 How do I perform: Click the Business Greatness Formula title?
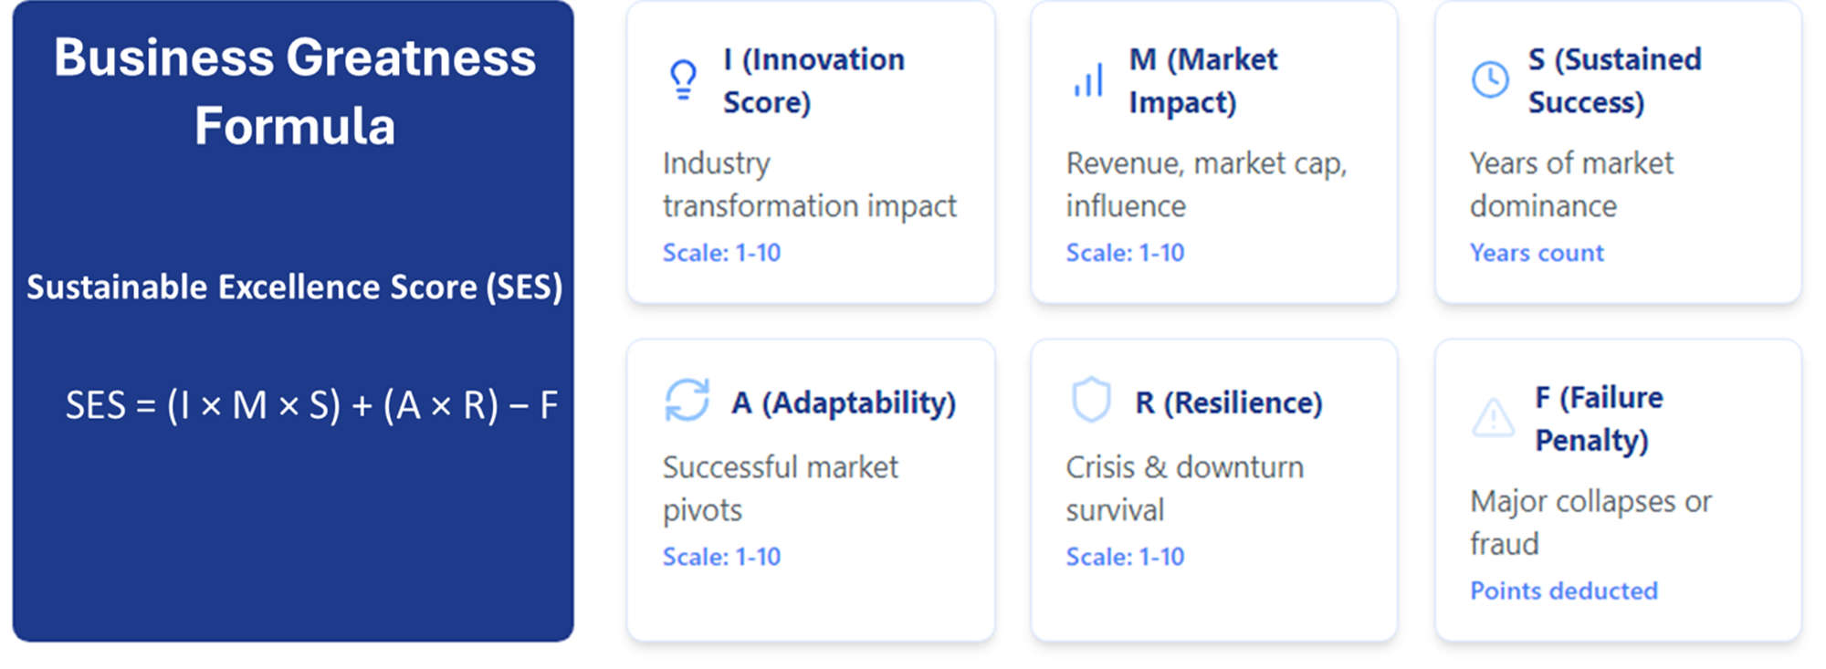(295, 91)
